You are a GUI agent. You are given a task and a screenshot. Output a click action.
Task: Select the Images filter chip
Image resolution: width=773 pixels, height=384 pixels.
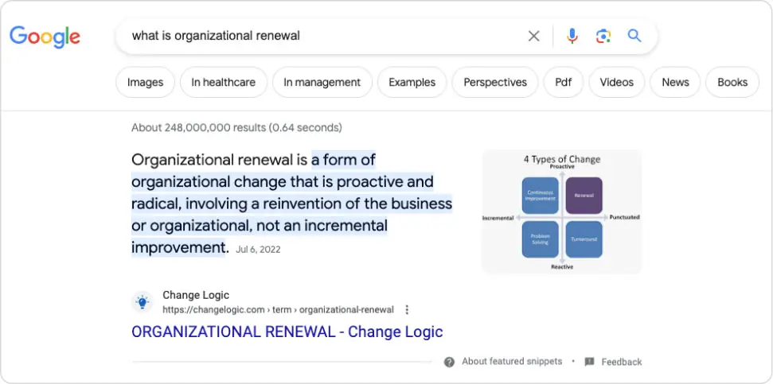[145, 82]
